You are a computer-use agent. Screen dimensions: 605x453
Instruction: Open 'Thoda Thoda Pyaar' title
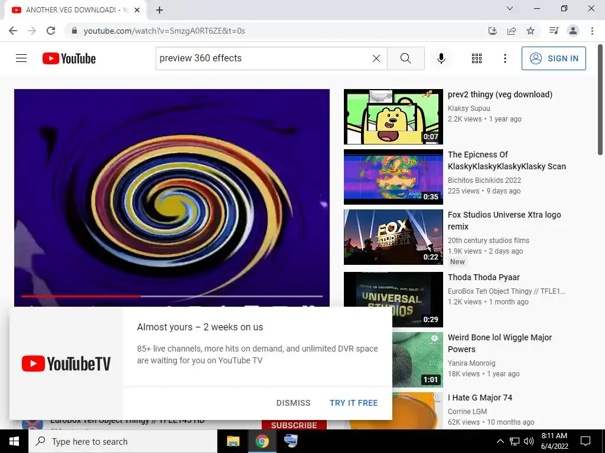[x=484, y=277]
